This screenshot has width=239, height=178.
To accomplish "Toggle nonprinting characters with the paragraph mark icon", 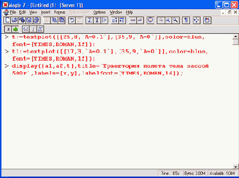I will click(186, 20).
